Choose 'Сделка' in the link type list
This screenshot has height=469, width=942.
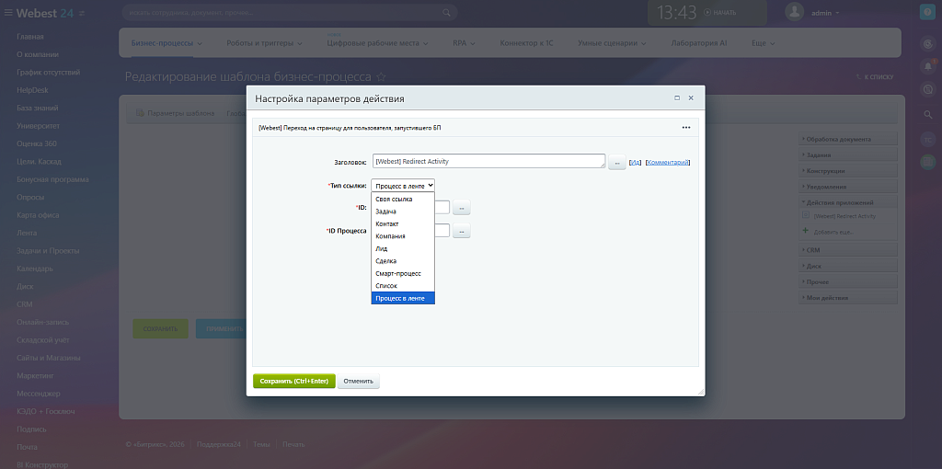tap(386, 261)
